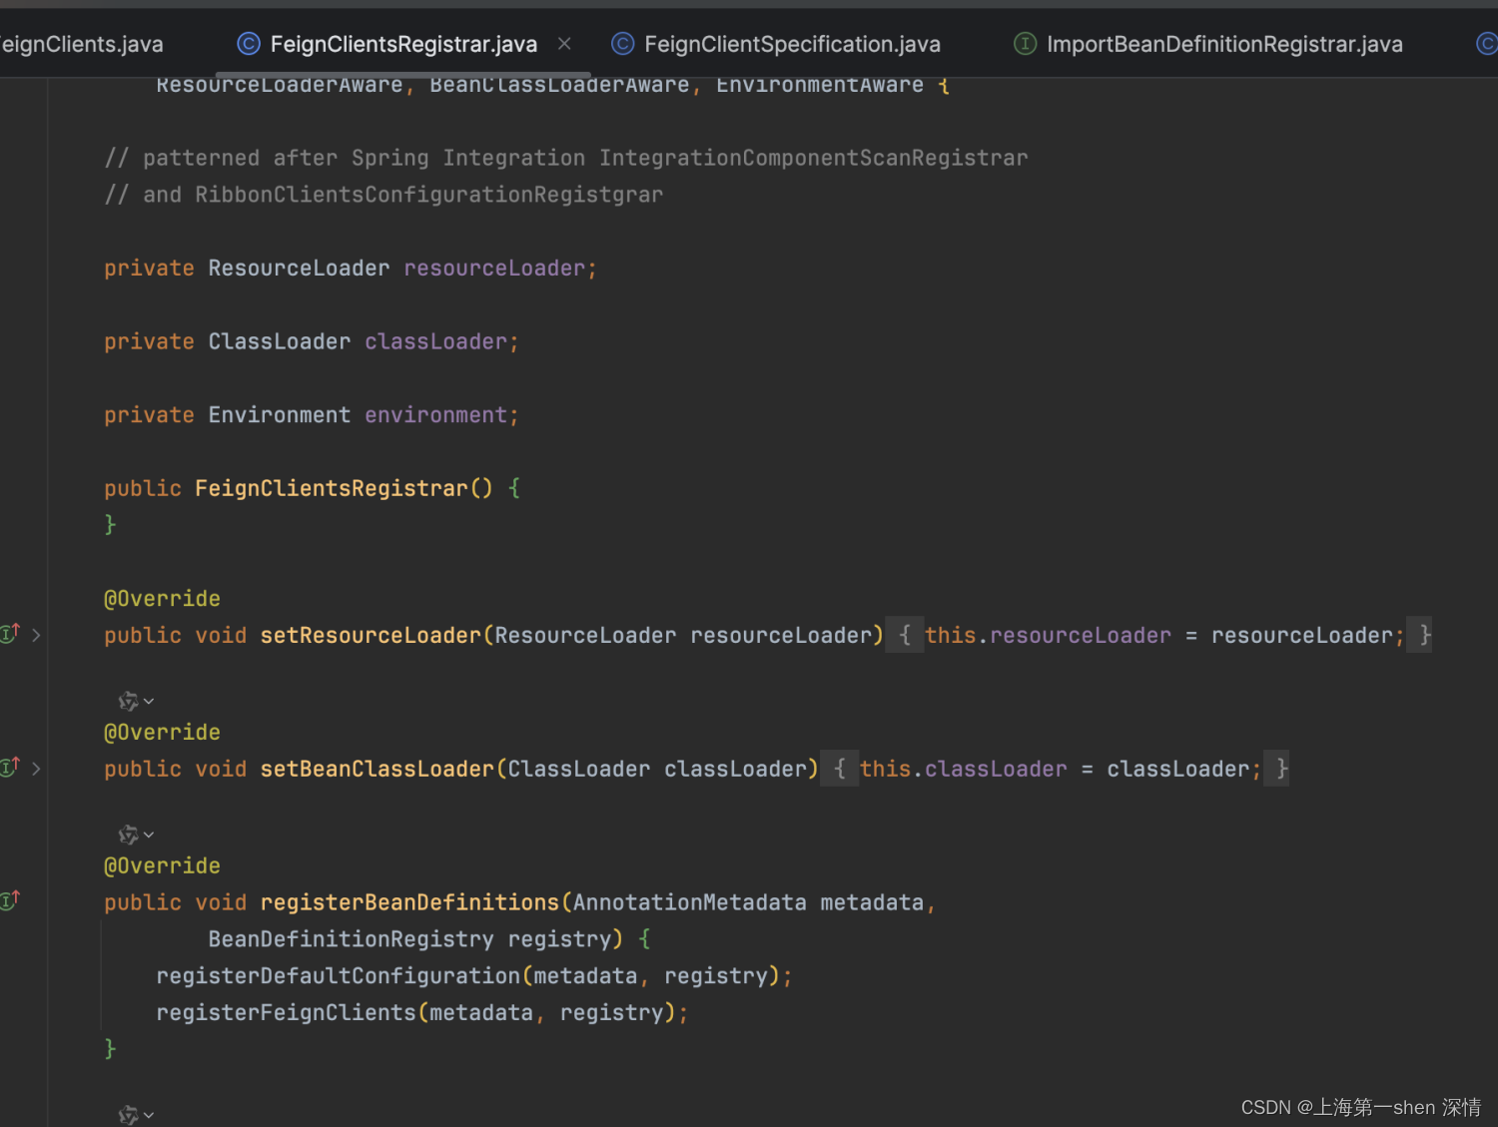Click the resourceLoader field declaration
Screen dimensions: 1498x1127
click(x=494, y=269)
